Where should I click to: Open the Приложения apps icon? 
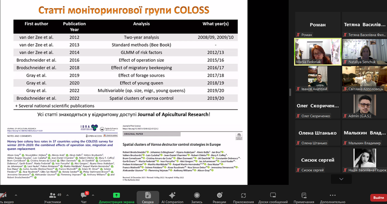tap(243, 196)
